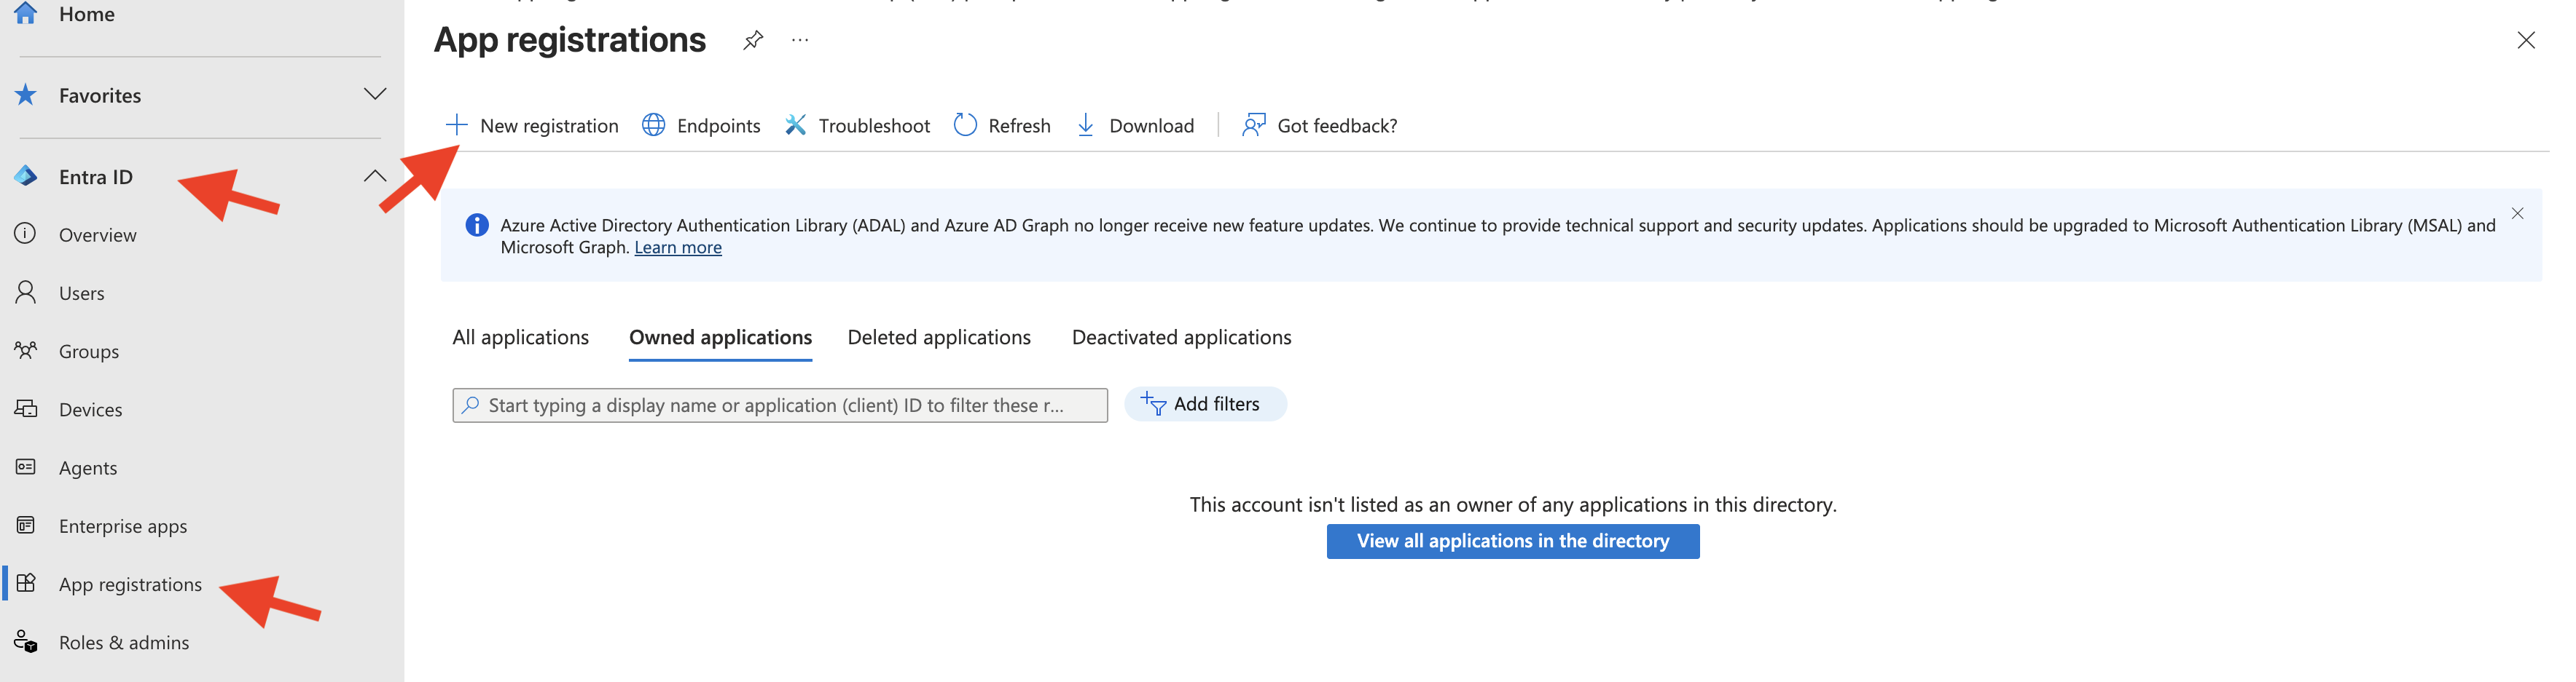Click the Got feedback person icon

pos(1253,124)
